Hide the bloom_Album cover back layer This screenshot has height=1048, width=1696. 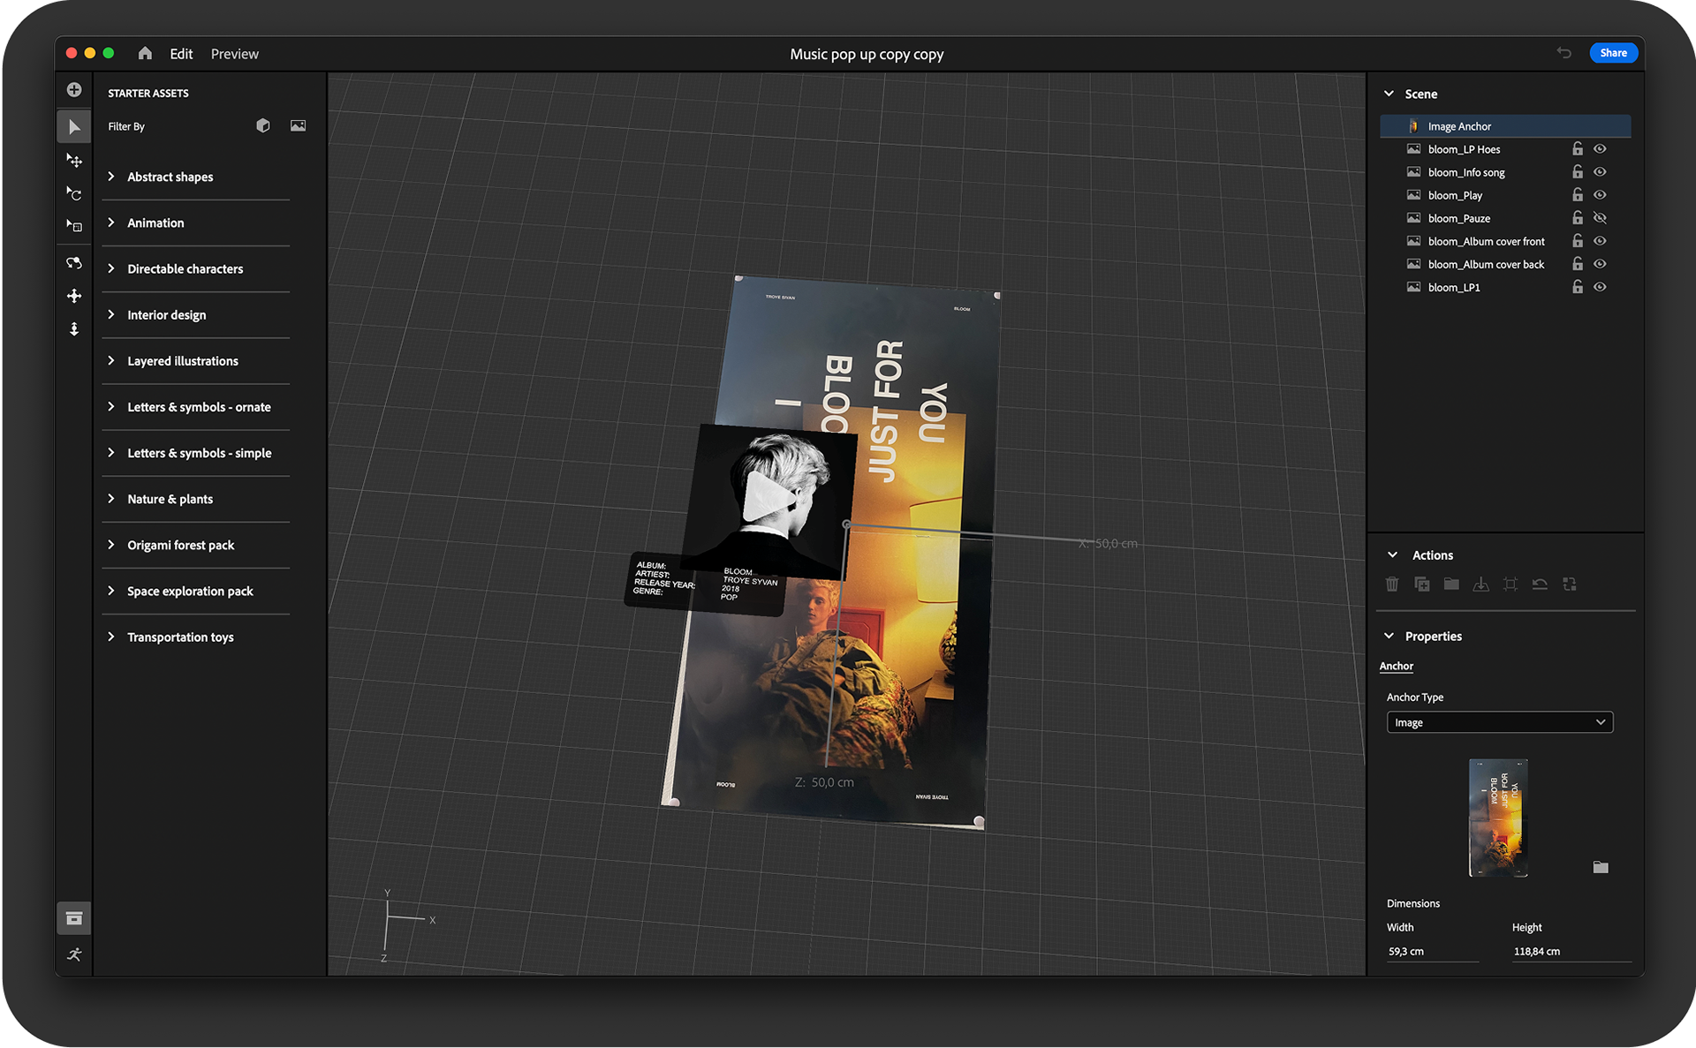pyautogui.click(x=1600, y=264)
